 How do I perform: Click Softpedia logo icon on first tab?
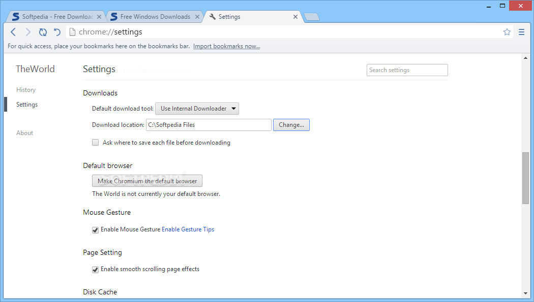[x=16, y=16]
